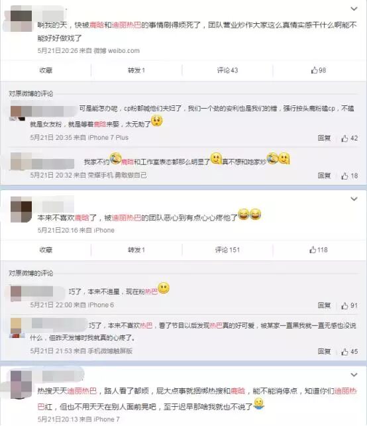Open first post's chevron dropdown menu
The height and width of the screenshot is (426, 367).
click(x=354, y=9)
